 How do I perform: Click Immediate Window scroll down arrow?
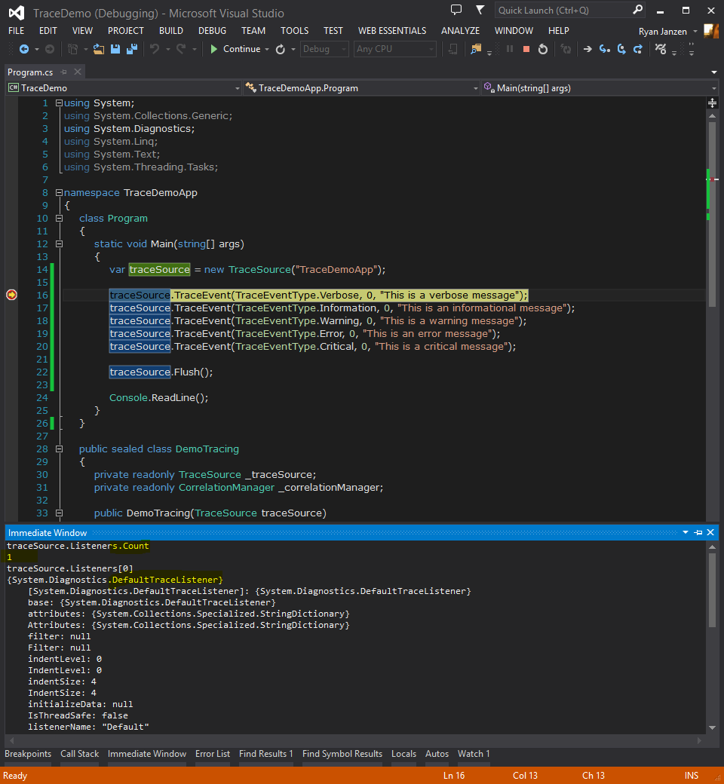[712, 727]
